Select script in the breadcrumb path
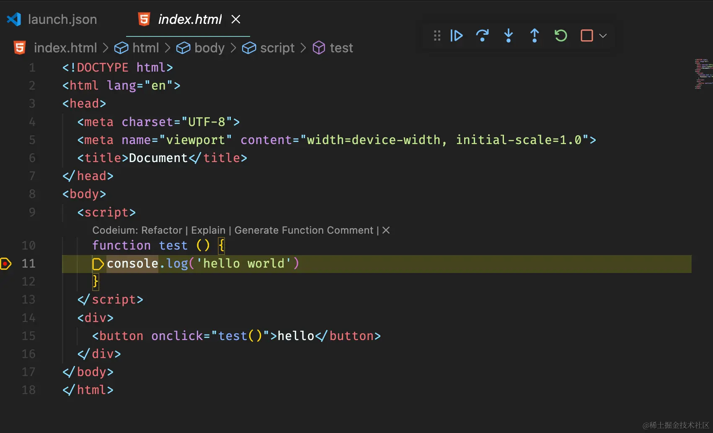 pos(277,48)
